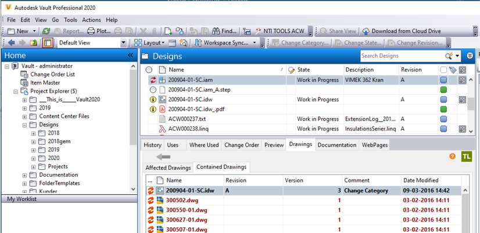Collapse the Project Explorer ($) node
The image size is (480, 233).
(16, 92)
